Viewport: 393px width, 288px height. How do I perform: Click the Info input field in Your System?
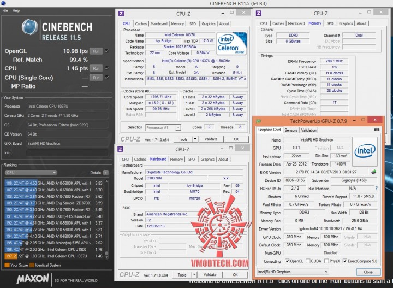68,152
